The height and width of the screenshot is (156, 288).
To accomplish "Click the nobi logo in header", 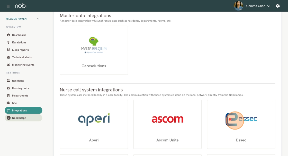I will [21, 6].
